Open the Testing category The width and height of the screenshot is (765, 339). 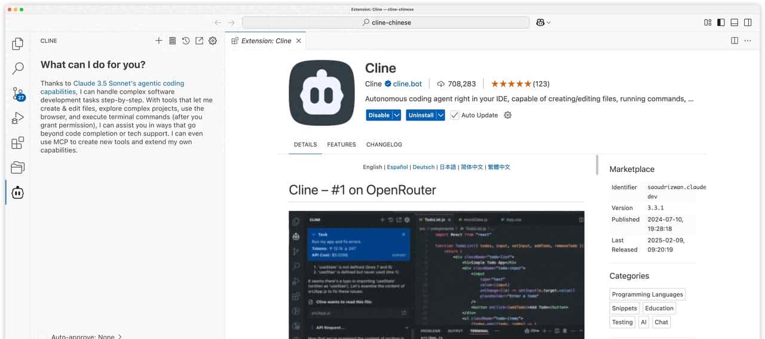pyautogui.click(x=622, y=322)
